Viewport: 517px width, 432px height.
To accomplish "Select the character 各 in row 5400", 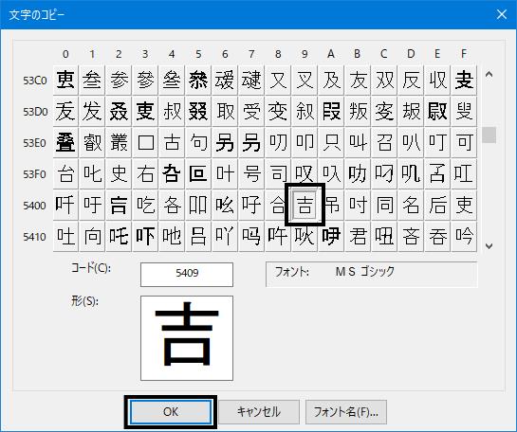I will pyautogui.click(x=172, y=206).
